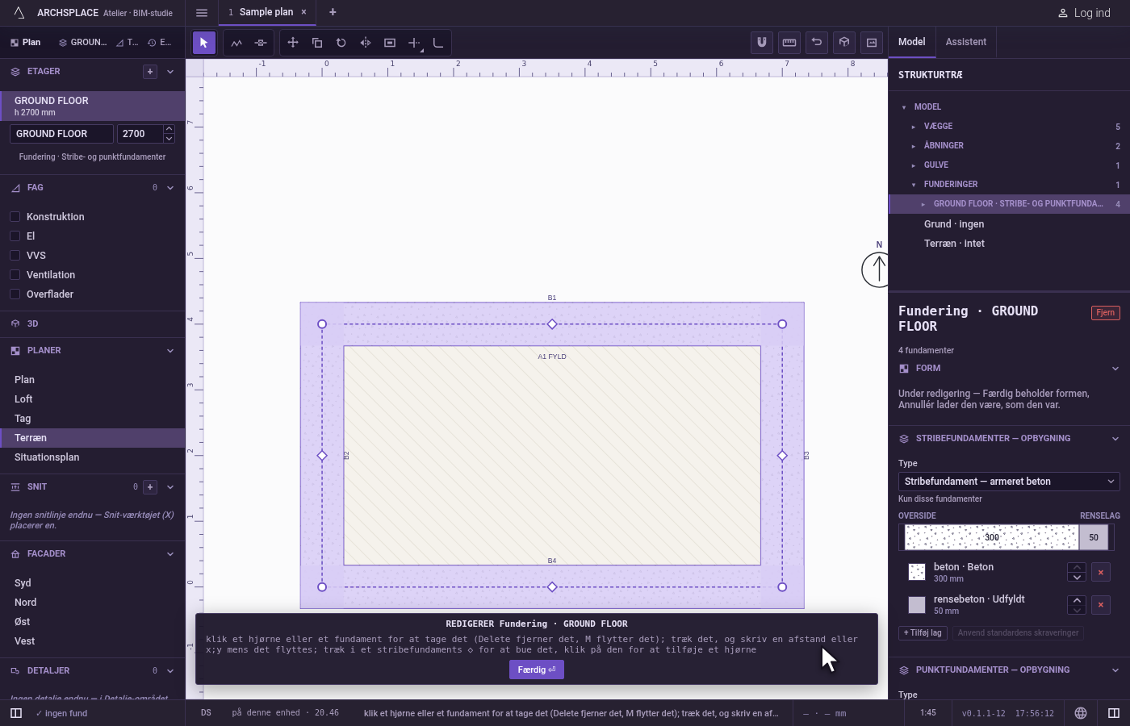The height and width of the screenshot is (726, 1130).
Task: Select the Model tab
Action: click(912, 42)
